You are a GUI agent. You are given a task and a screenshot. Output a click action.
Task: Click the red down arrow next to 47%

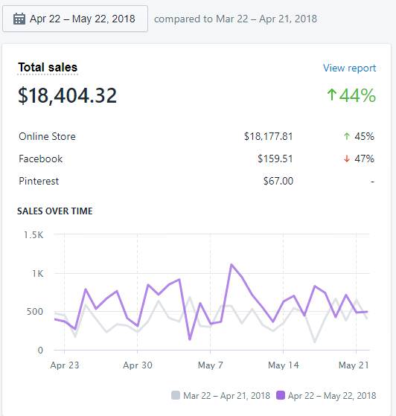(347, 159)
